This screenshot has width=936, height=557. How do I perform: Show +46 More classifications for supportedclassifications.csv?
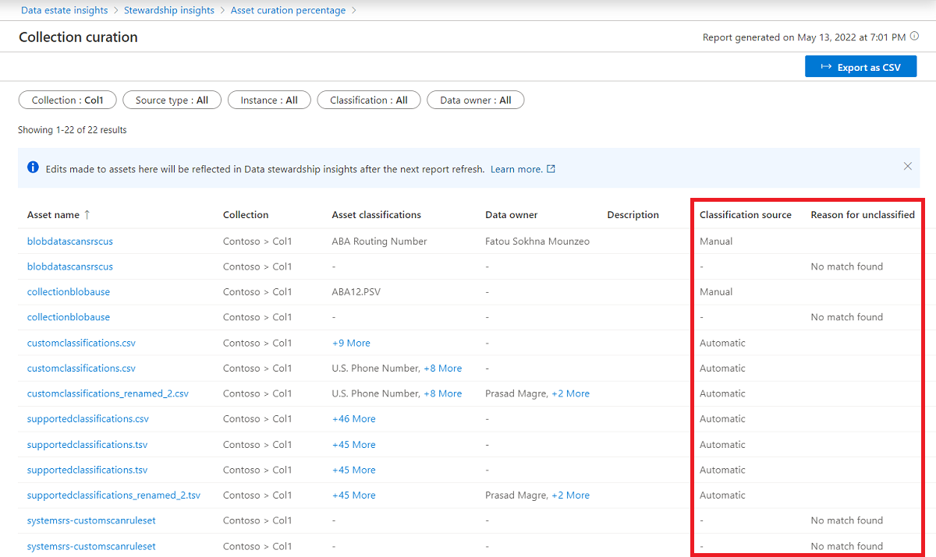(353, 418)
